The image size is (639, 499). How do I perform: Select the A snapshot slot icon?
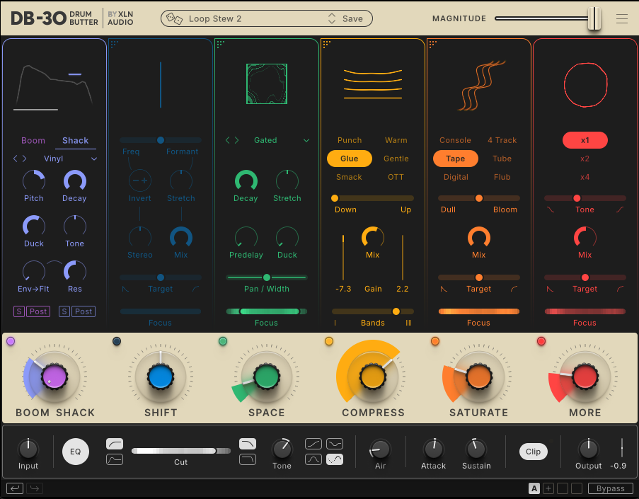point(534,488)
